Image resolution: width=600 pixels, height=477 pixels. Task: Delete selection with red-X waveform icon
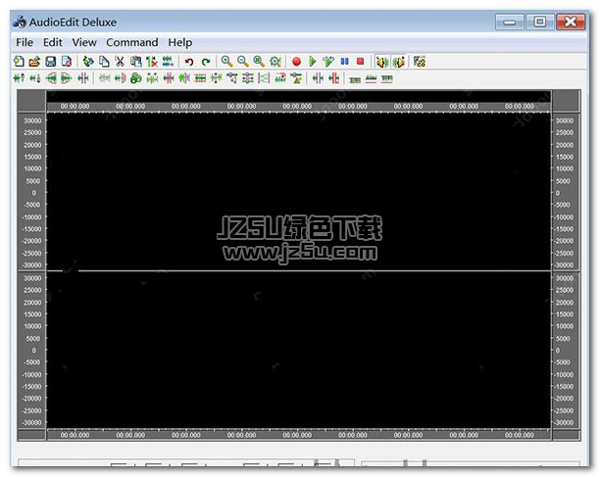[x=152, y=61]
